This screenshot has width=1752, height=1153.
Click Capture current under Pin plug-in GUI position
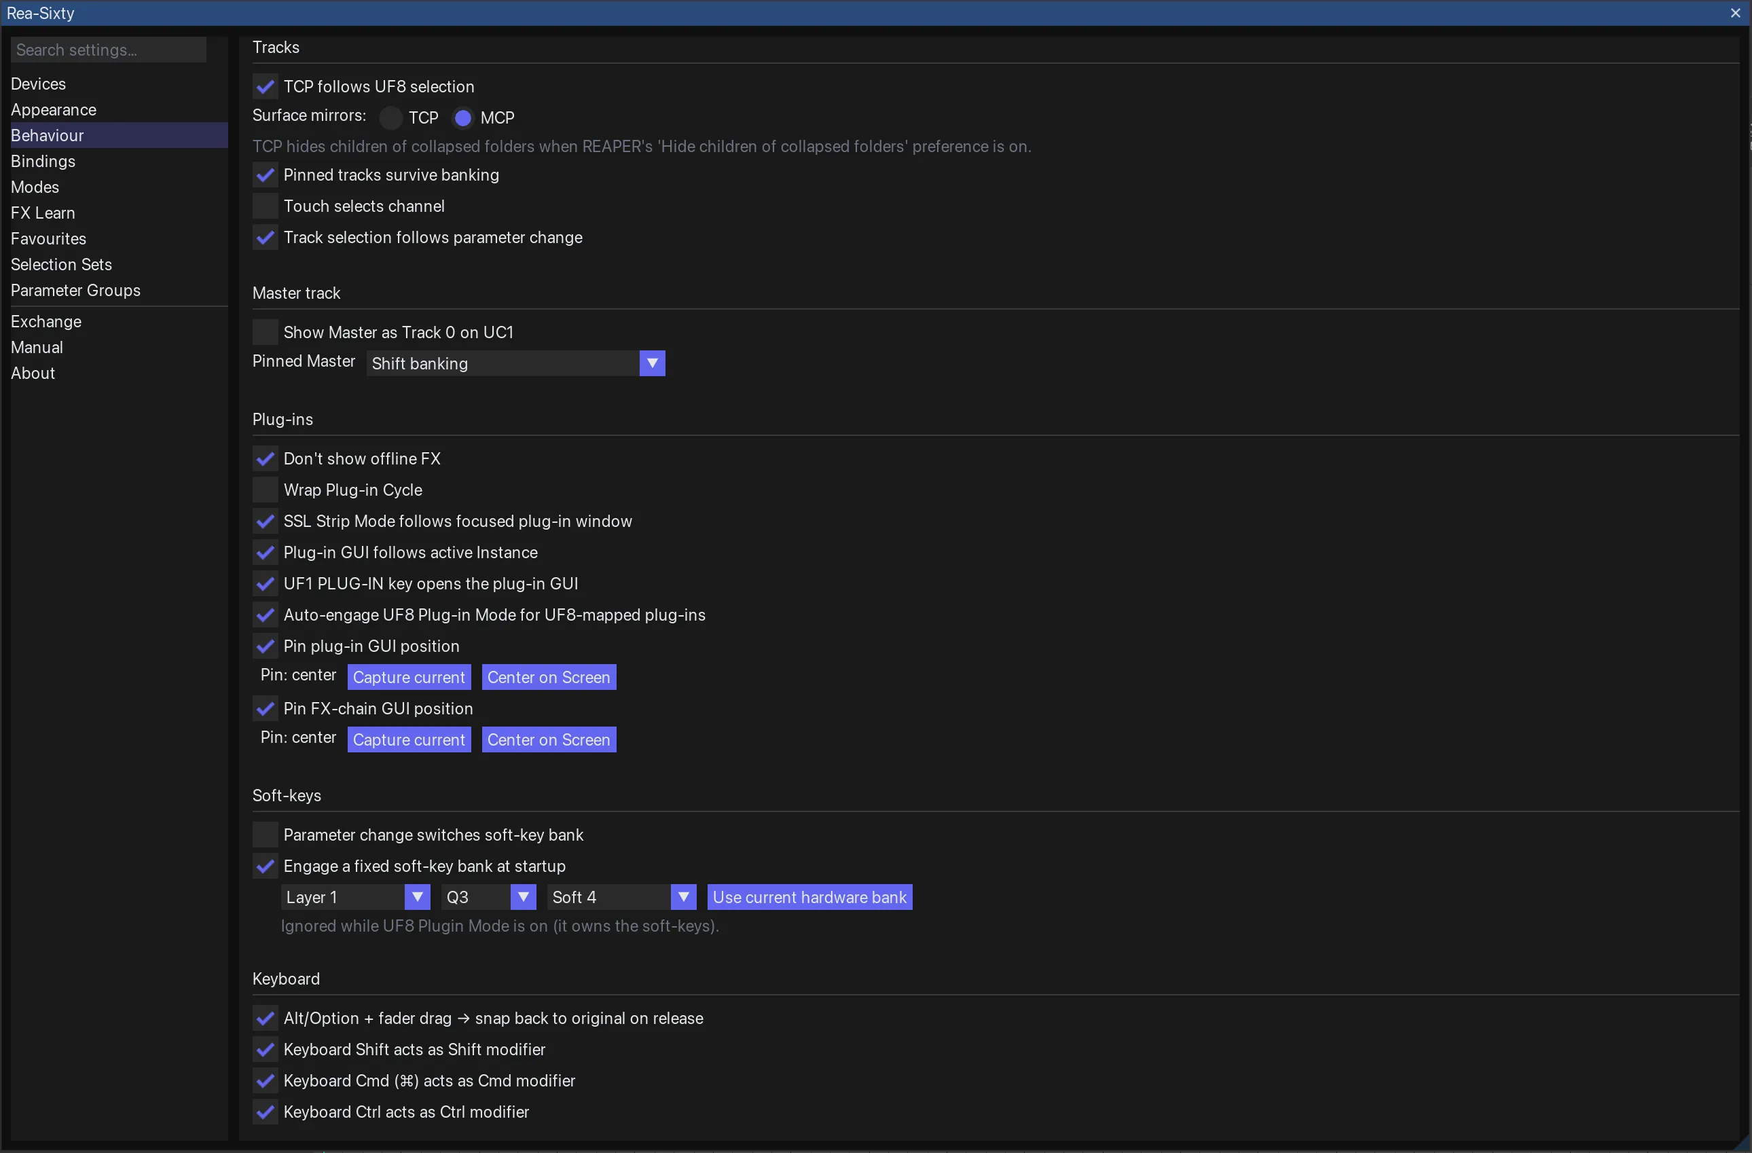[x=409, y=678]
